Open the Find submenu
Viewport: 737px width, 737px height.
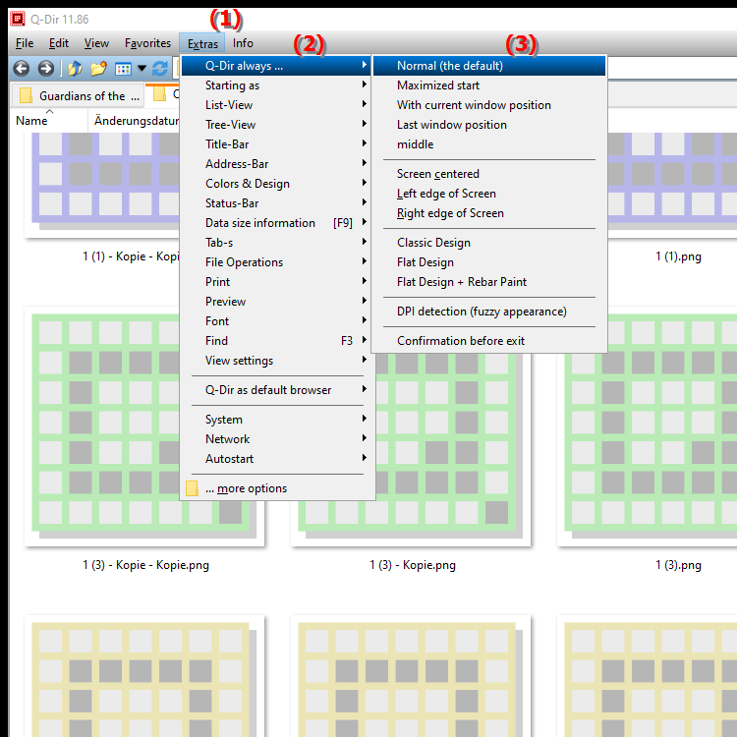click(x=276, y=341)
